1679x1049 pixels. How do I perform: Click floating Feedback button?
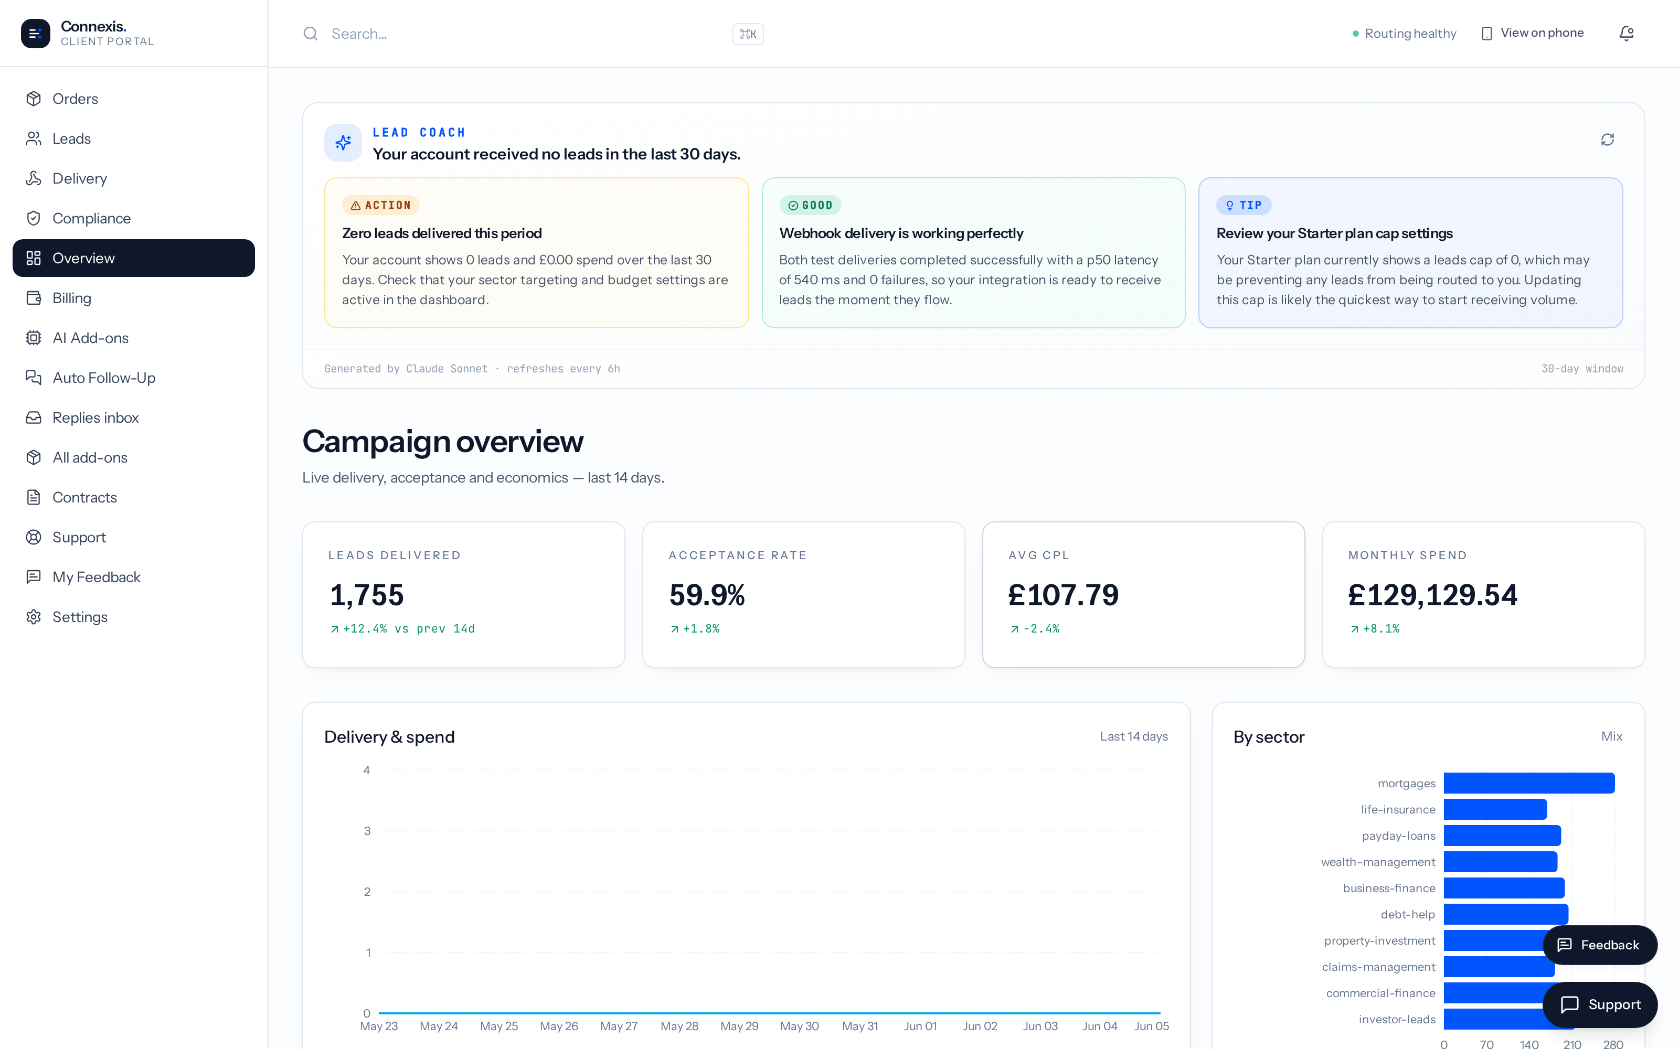[x=1599, y=945]
